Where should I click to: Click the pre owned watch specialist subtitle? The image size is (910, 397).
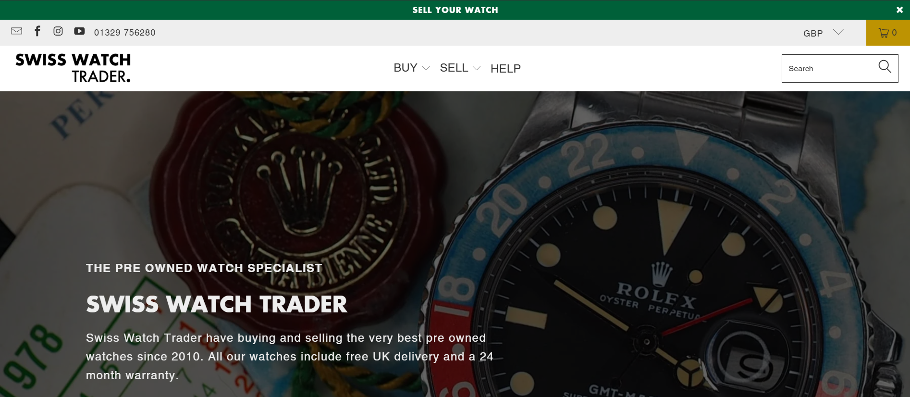[204, 268]
